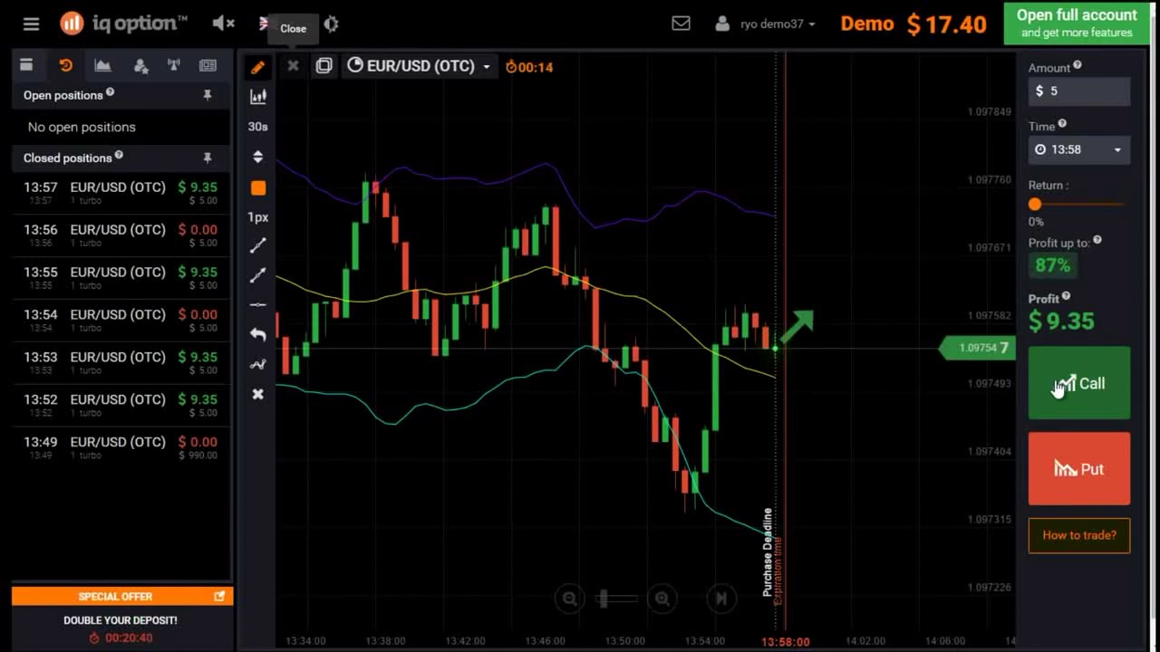
Task: Select the trend arrow ray tool
Action: coord(258,275)
